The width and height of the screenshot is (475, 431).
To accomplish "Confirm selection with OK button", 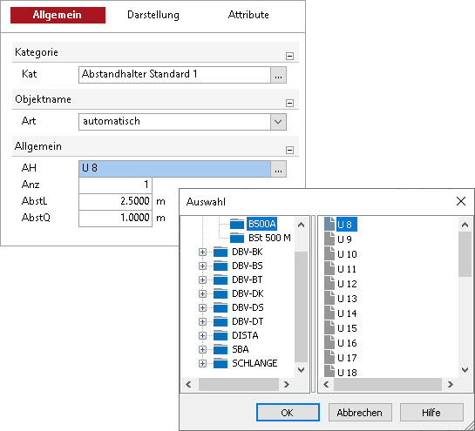I will pyautogui.click(x=288, y=412).
